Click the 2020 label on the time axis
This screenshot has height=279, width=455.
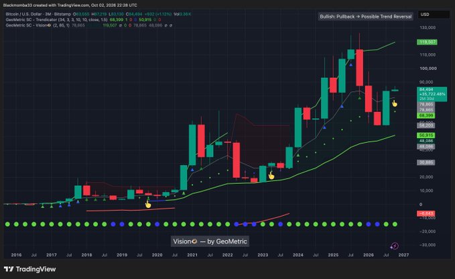157,255
